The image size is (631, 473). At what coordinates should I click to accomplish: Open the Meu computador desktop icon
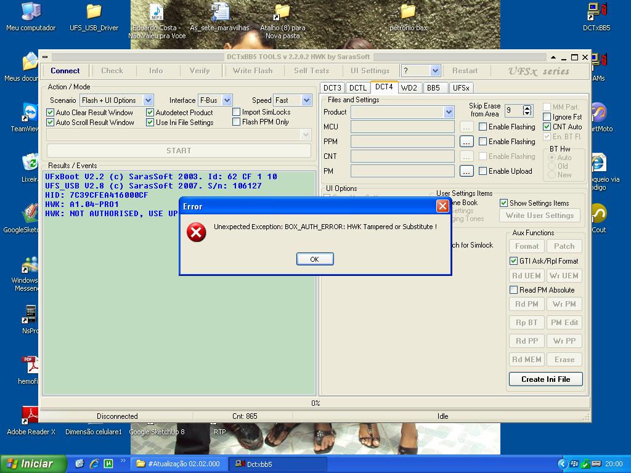pyautogui.click(x=31, y=11)
